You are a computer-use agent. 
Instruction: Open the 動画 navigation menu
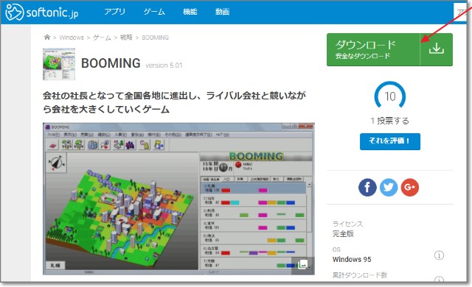click(x=222, y=12)
